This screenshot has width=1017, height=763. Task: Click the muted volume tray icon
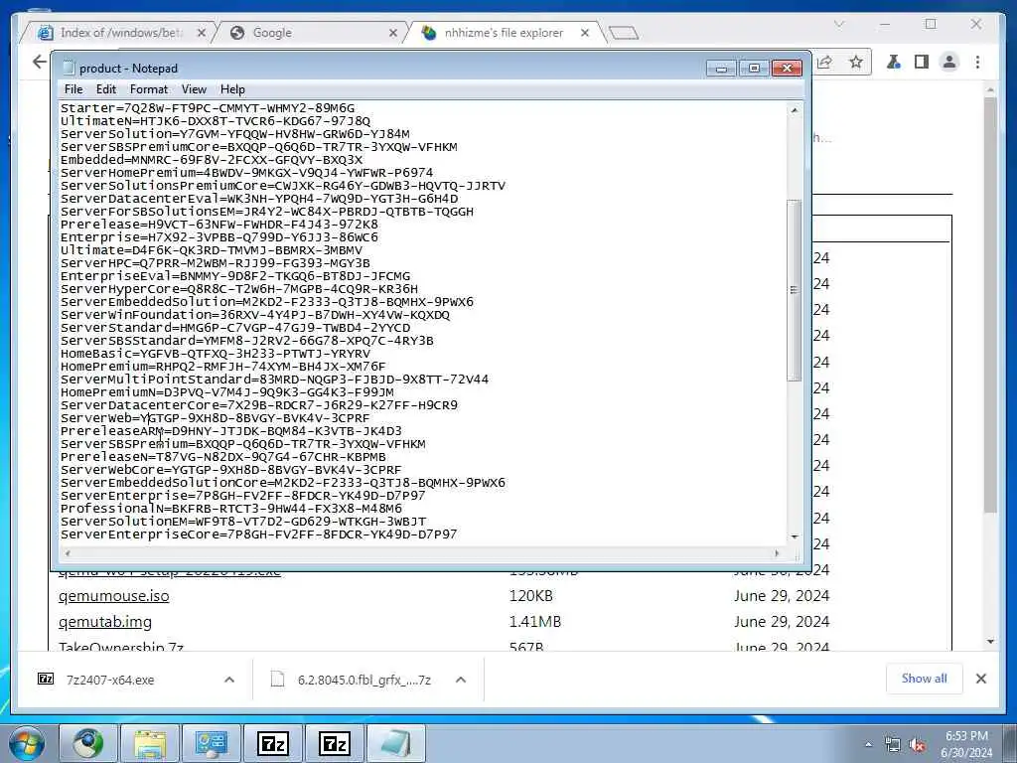917,745
